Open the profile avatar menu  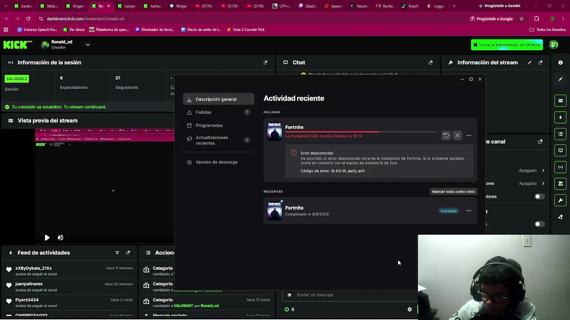554,44
